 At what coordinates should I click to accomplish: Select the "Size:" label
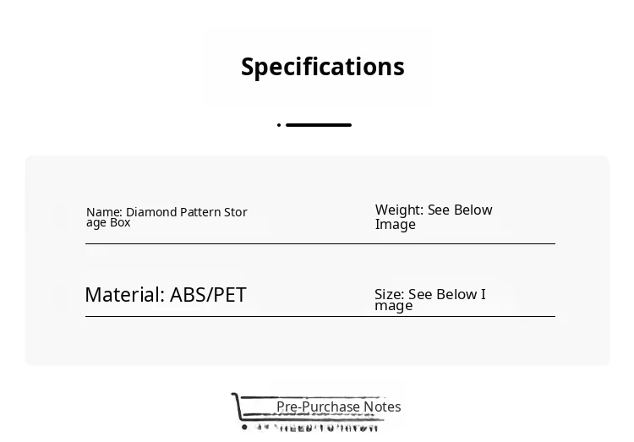390,294
